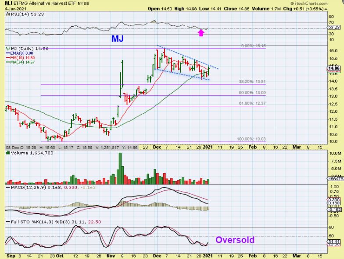Click the RSI(14) legend line icon
Viewport: 344px width, 259px height.
(x=8, y=14)
